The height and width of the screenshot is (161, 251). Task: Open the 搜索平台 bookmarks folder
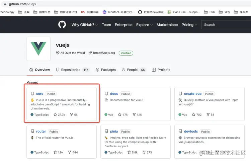[42, 12]
